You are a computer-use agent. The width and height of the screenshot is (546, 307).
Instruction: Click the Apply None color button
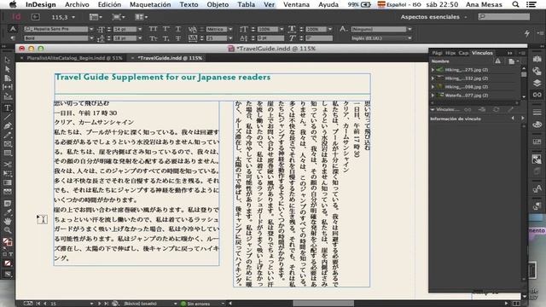(8, 264)
